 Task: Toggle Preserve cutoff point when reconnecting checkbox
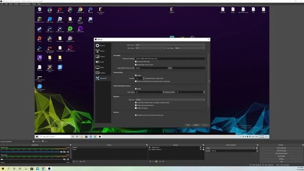pos(136,81)
